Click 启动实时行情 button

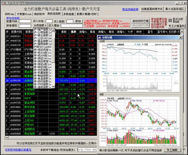(x=140, y=21)
